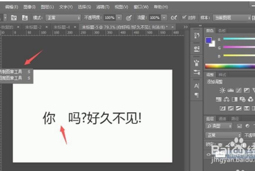Open the layer filter 类型 dropdown
The width and height of the screenshot is (255, 171).
click(219, 126)
